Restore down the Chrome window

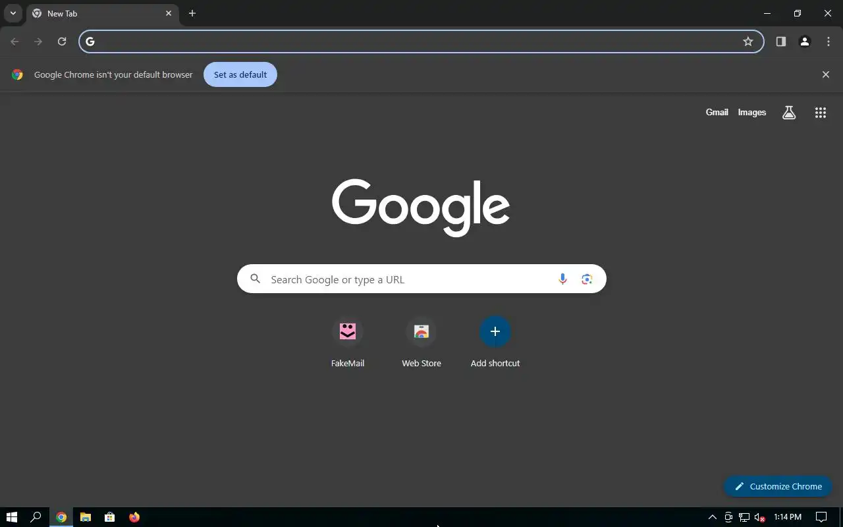[798, 13]
